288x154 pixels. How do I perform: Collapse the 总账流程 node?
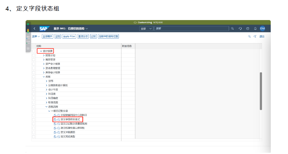(x=46, y=106)
